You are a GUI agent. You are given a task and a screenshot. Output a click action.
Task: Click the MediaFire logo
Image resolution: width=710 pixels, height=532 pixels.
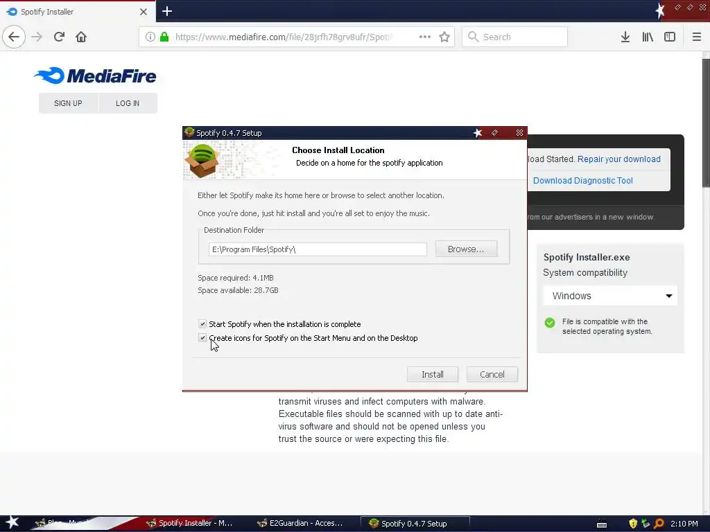(x=95, y=76)
